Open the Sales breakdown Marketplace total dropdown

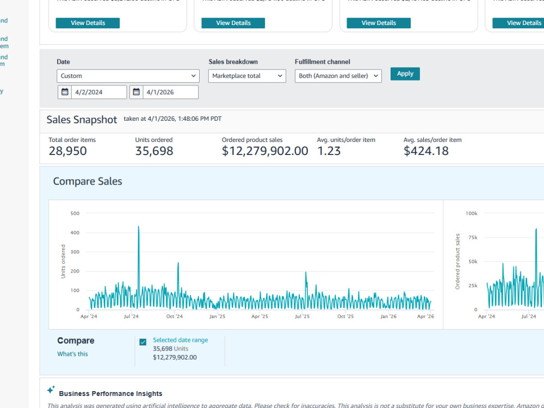[247, 76]
